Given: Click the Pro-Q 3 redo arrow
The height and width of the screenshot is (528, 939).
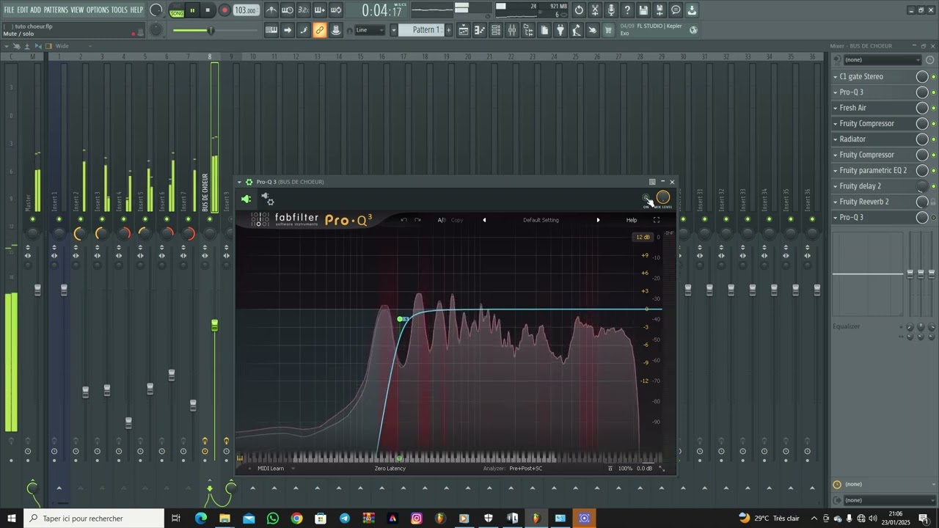Looking at the screenshot, I should click(418, 220).
